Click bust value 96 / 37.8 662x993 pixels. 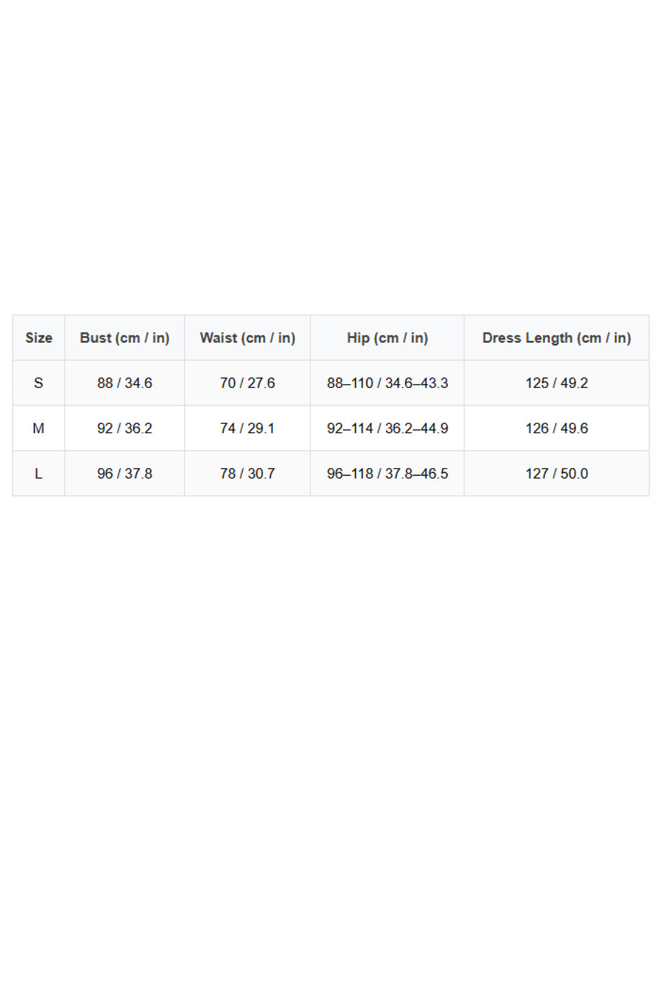tap(125, 473)
